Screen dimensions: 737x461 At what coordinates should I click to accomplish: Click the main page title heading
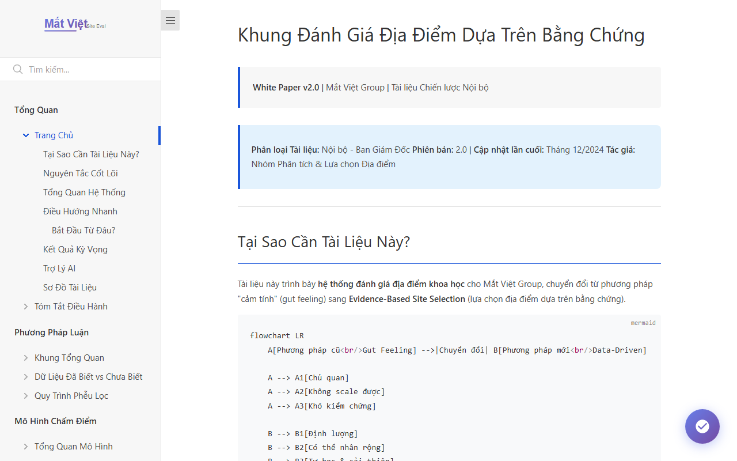pyautogui.click(x=441, y=35)
